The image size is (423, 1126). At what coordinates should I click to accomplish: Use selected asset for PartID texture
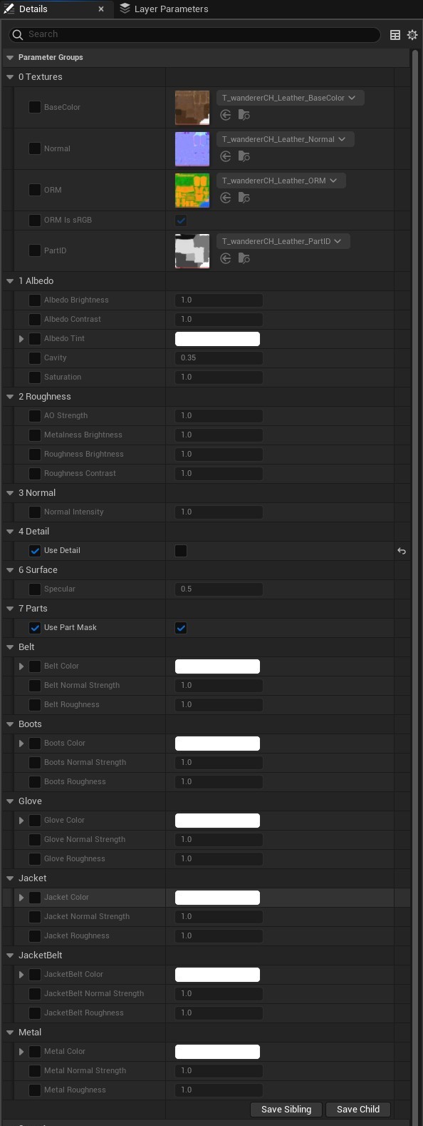[226, 258]
